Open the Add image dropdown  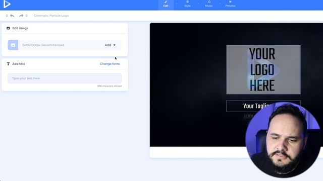(x=110, y=45)
